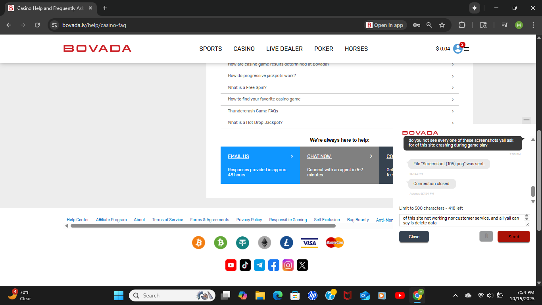Open the EMAIL US support tile
This screenshot has height=305, width=542.
coord(260,165)
